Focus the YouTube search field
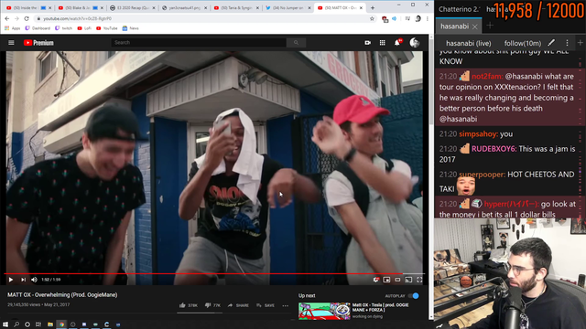This screenshot has height=329, width=586. 199,43
